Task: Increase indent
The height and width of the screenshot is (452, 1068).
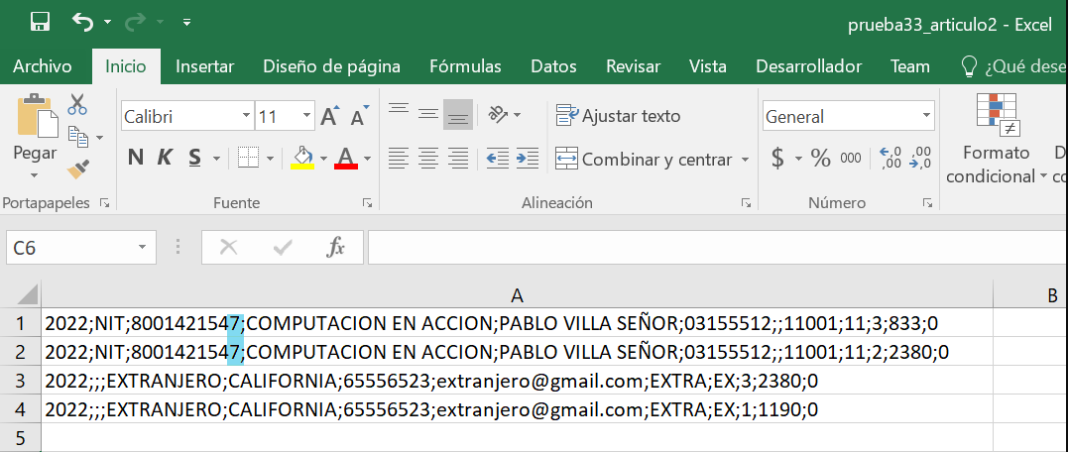Action: (528, 159)
